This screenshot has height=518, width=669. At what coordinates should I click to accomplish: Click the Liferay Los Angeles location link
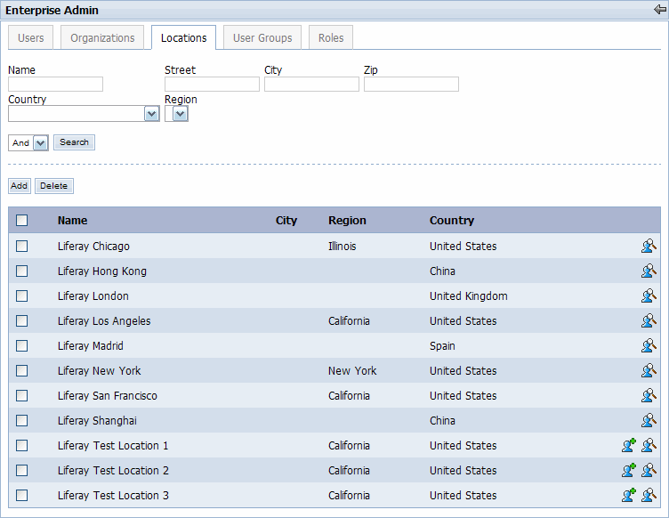pyautogui.click(x=104, y=321)
